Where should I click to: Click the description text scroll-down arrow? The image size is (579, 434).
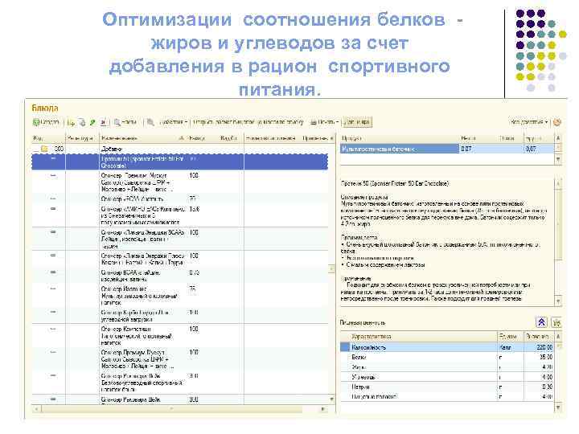(x=558, y=301)
